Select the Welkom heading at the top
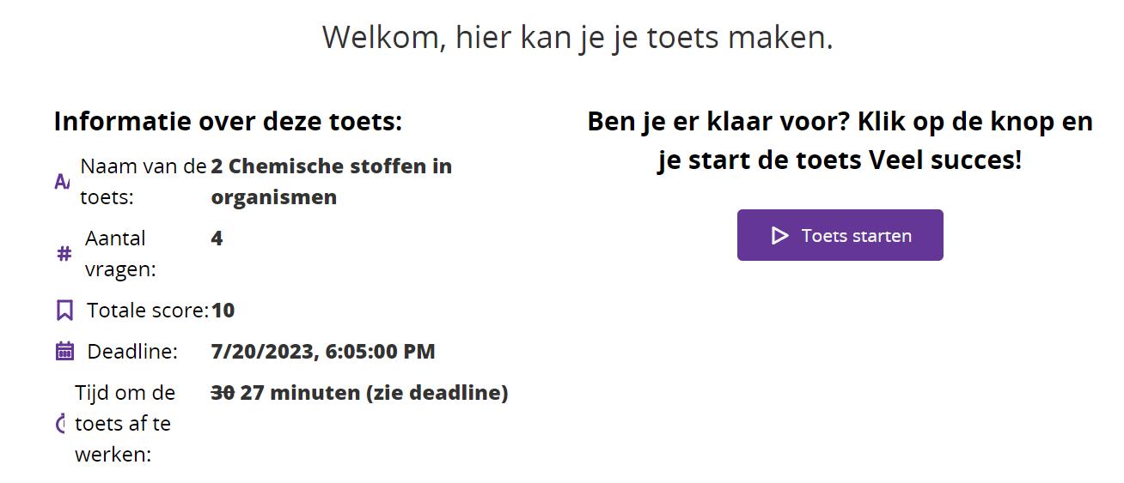This screenshot has width=1124, height=483. click(x=577, y=37)
